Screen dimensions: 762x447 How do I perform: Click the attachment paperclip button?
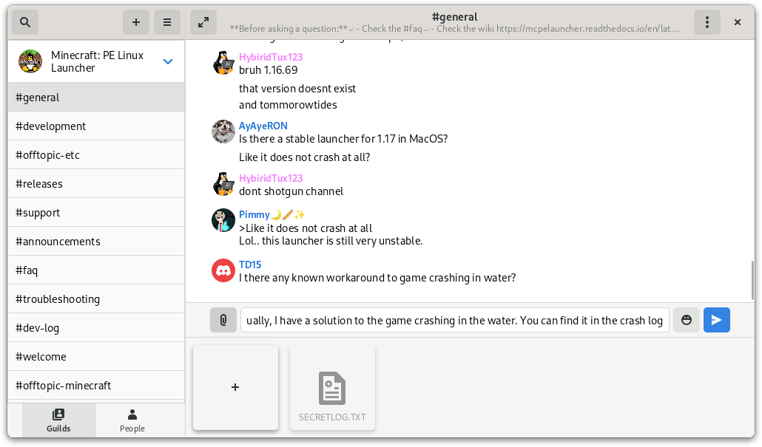223,320
